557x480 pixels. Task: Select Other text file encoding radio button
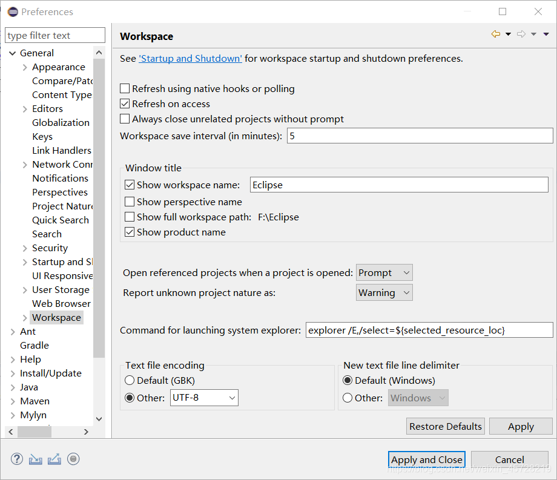tap(130, 398)
